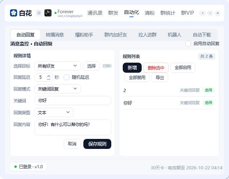The height and width of the screenshot is (179, 229).
Task: Click the up-arrow pin window button
Action: click(x=203, y=13)
